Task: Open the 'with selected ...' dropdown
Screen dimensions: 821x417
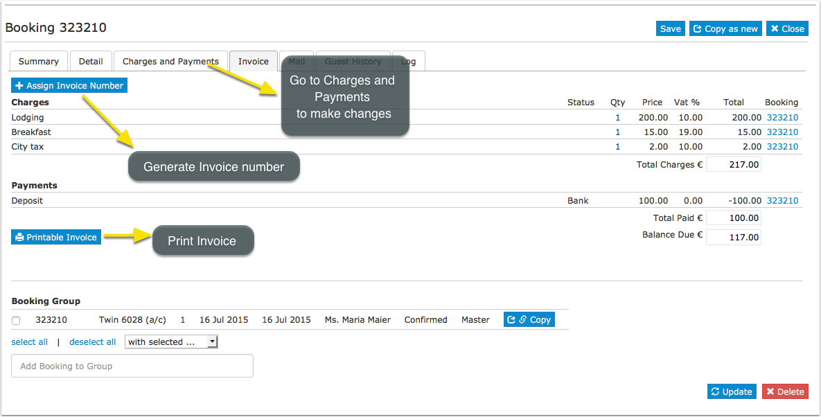Action: (171, 342)
